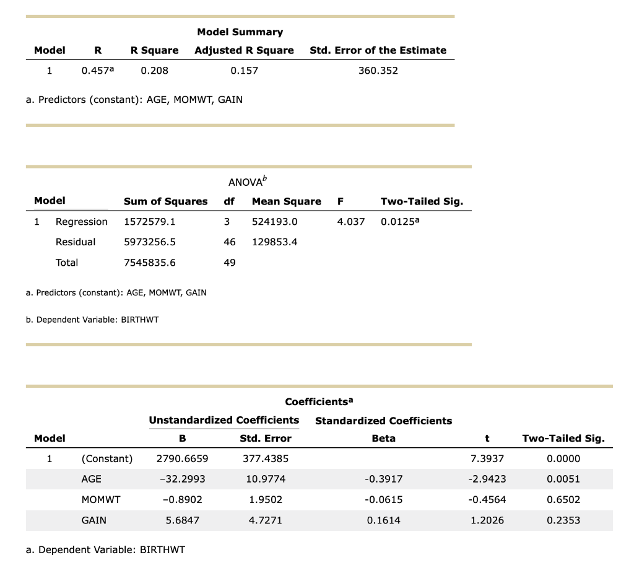Select the Coefficients table title

click(x=318, y=401)
